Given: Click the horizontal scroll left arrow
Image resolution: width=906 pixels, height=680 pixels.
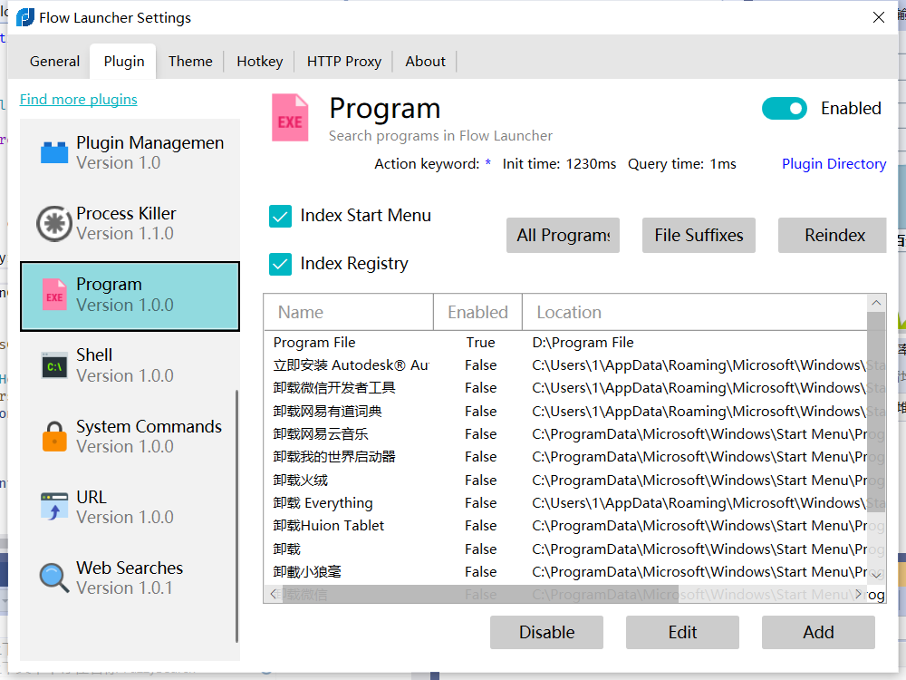Looking at the screenshot, I should tap(274, 594).
